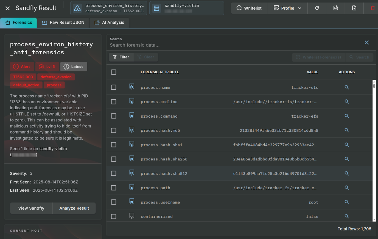
Task: Follow the sandfly-victim host link
Action: coord(53,149)
